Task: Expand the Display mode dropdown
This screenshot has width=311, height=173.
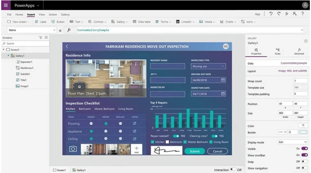Action: click(293, 142)
